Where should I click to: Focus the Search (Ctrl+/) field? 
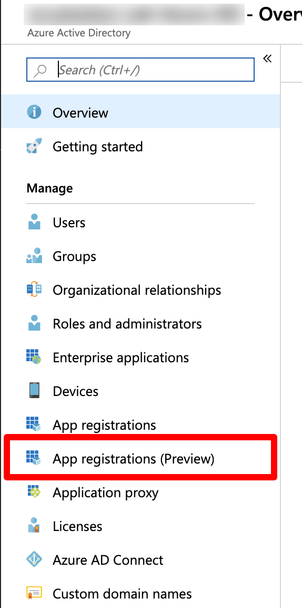(140, 70)
